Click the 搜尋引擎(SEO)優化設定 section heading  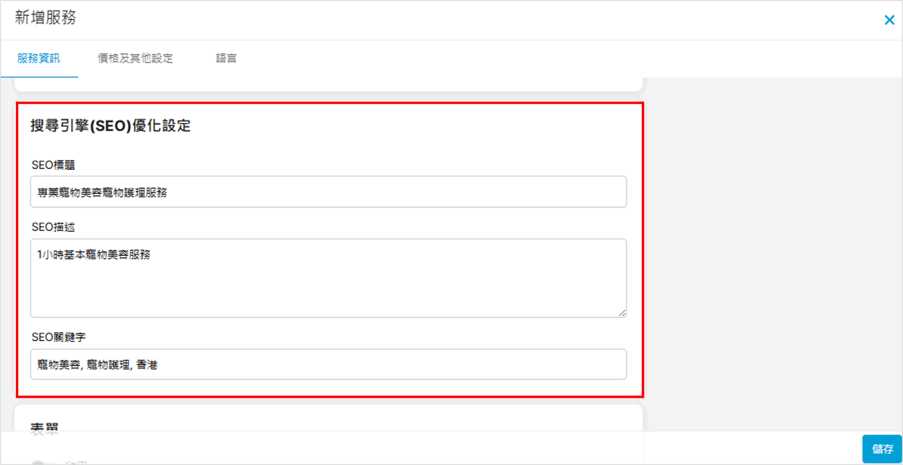tap(110, 126)
